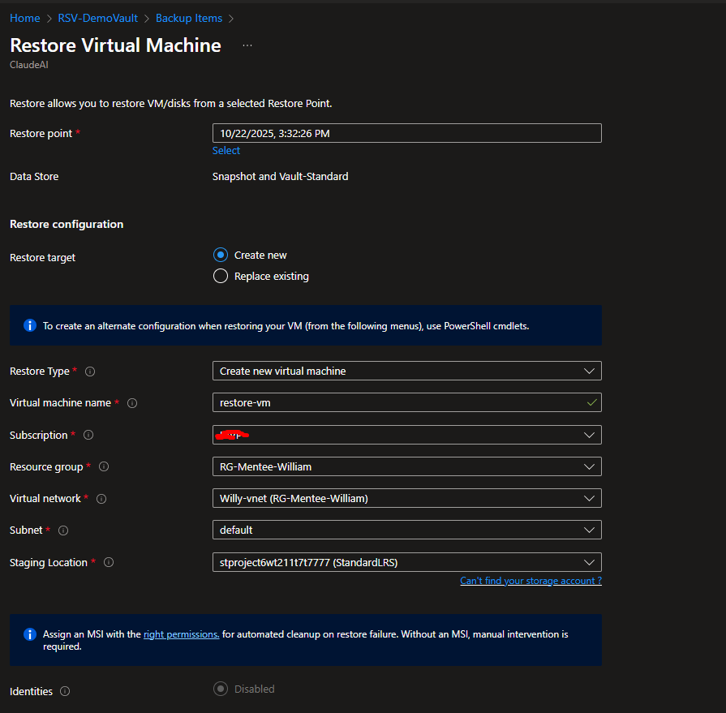Screen dimensions: 726x713
Task: Click info icon next to Subscription label
Action: 88,436
